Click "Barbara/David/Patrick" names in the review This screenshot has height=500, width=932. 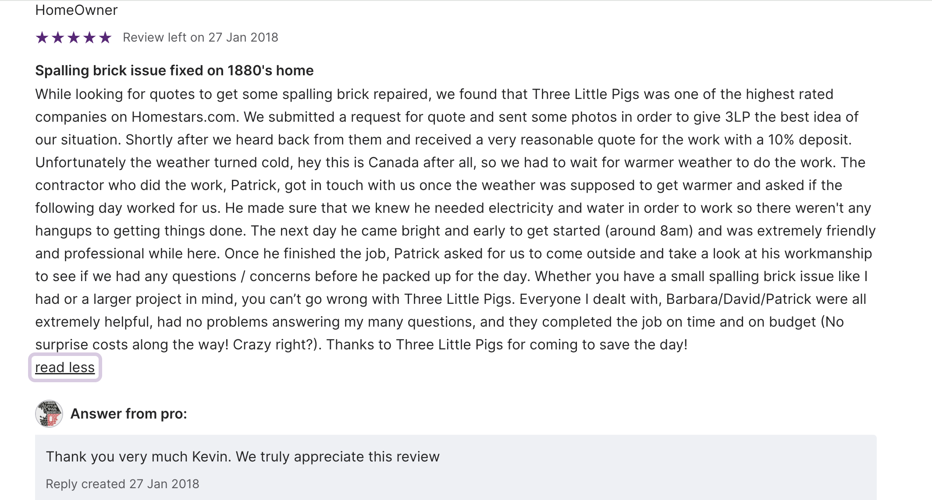pos(739,299)
